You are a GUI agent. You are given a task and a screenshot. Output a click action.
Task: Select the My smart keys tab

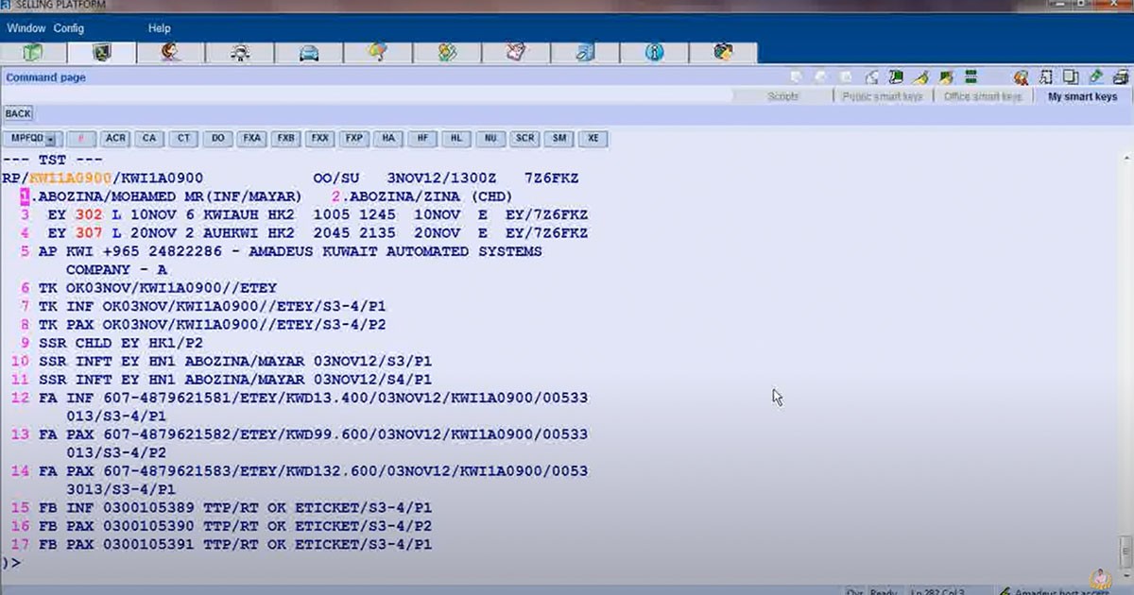tap(1083, 96)
